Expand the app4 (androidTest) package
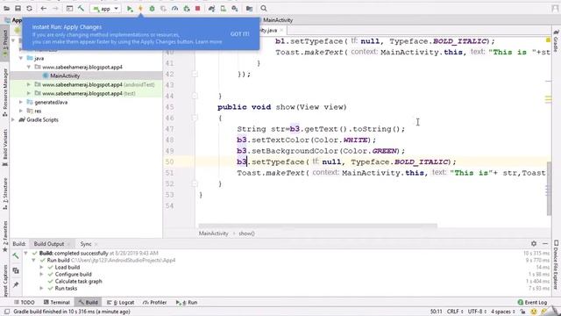This screenshot has height=316, width=561. pyautogui.click(x=29, y=84)
